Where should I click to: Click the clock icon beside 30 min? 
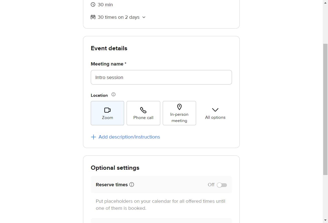93,4
